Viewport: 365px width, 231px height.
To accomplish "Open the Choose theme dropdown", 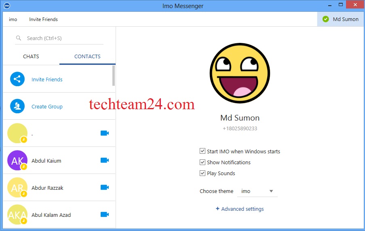I will click(x=257, y=191).
